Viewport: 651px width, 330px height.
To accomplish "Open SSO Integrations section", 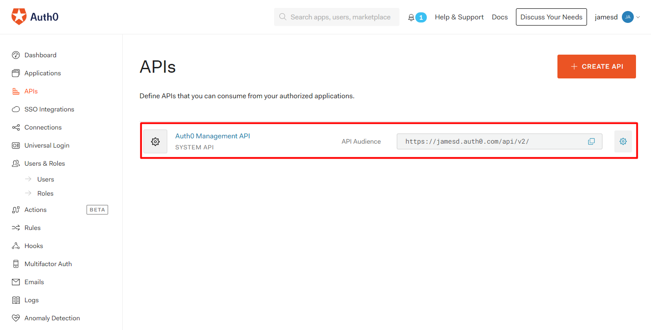I will tap(49, 109).
